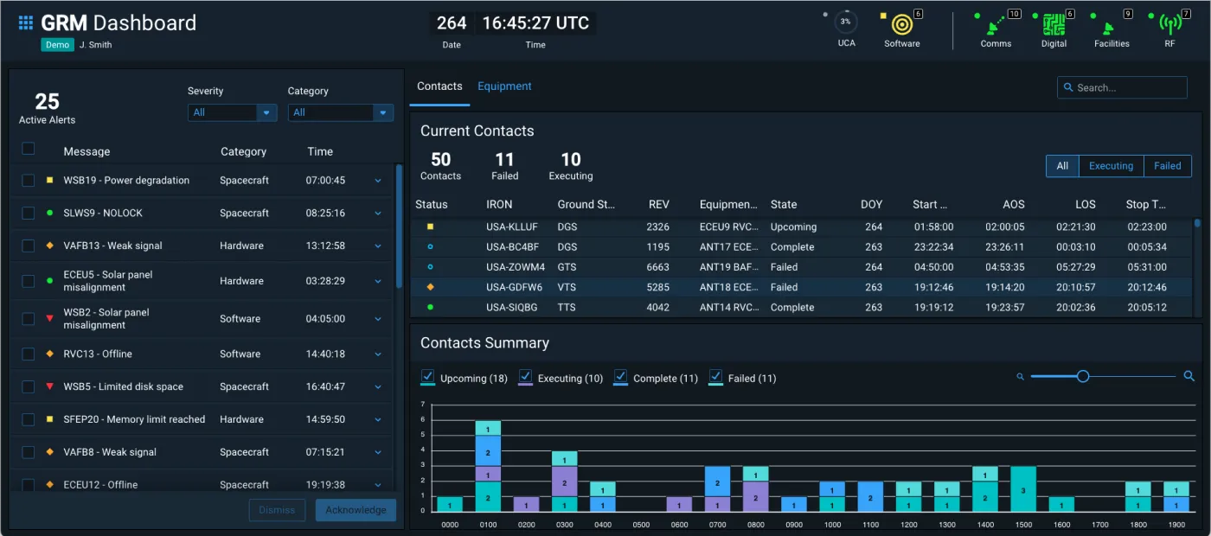This screenshot has height=536, width=1211.
Task: Expand the RVC13 Offline alert row
Action: pyautogui.click(x=378, y=354)
